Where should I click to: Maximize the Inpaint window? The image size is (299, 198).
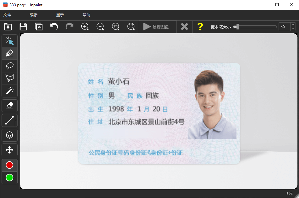tap(277, 5)
